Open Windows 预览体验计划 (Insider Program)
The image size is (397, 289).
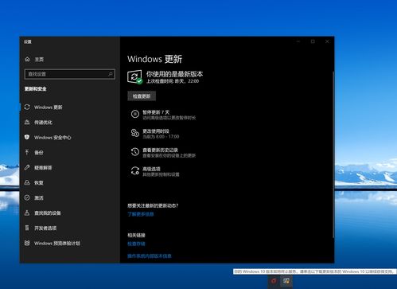click(x=53, y=243)
